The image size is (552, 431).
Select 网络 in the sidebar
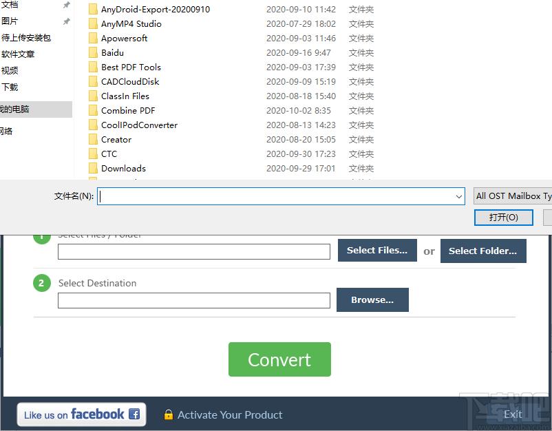(6, 132)
